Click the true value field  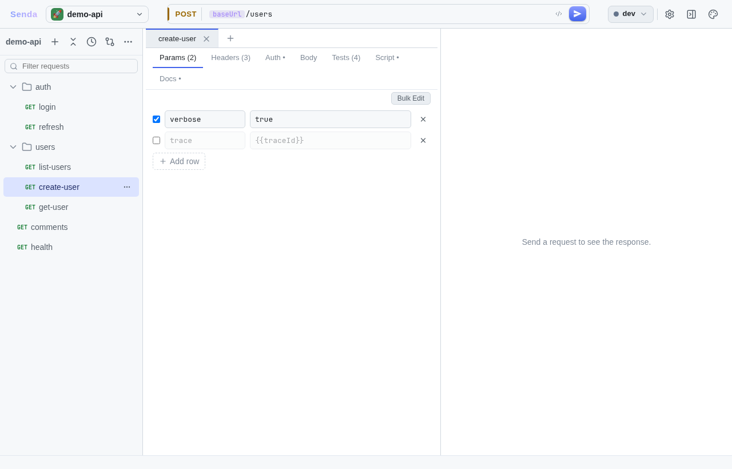331,120
